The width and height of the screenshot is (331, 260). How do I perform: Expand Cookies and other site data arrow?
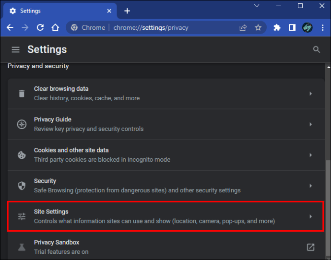click(x=310, y=155)
